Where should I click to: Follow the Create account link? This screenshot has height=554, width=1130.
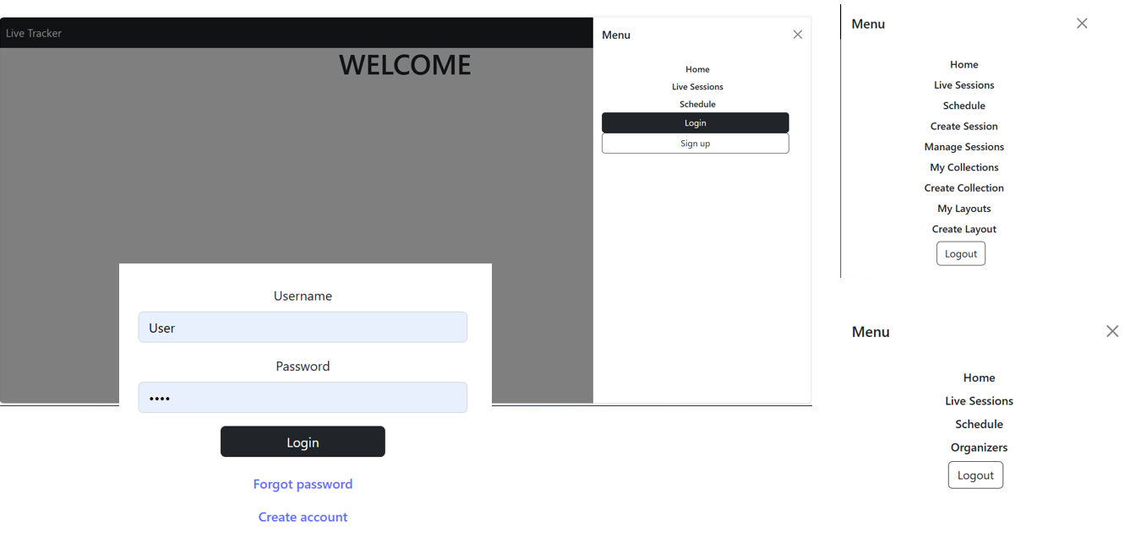(303, 517)
